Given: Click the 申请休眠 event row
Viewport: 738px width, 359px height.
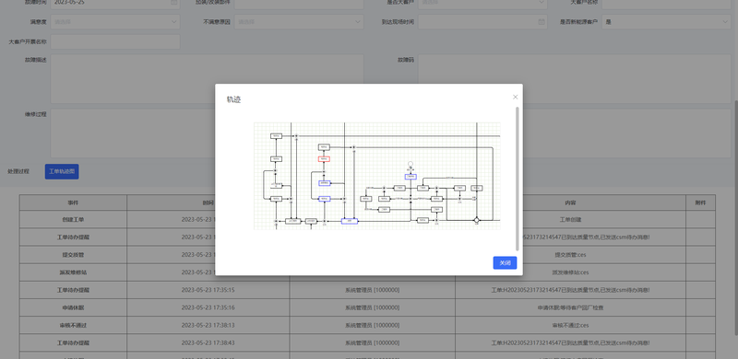Looking at the screenshot, I should (x=367, y=307).
